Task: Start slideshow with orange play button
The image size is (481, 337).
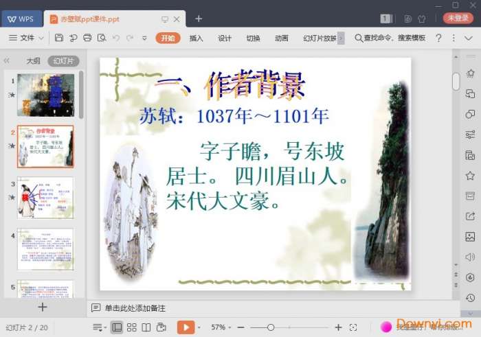Action: point(186,327)
